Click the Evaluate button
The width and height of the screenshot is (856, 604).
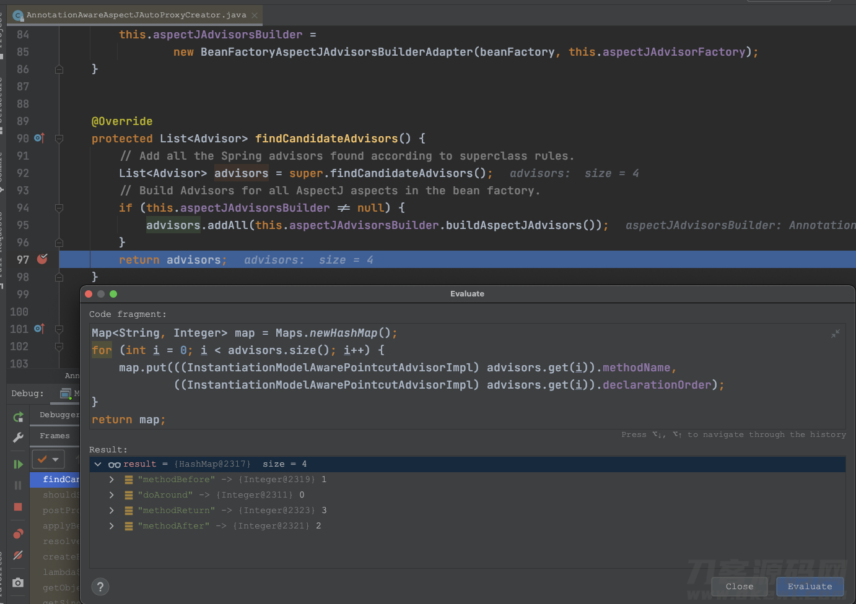pos(810,587)
